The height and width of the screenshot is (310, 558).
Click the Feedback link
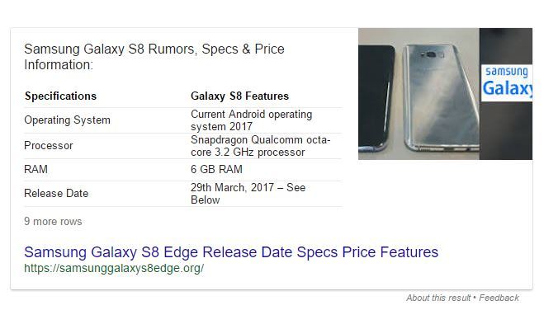point(499,298)
